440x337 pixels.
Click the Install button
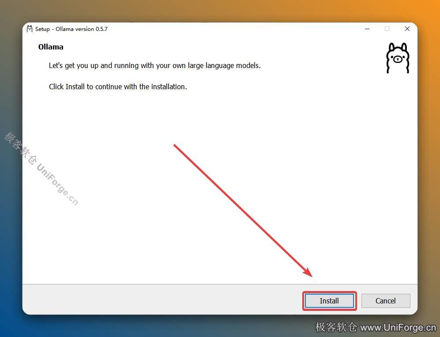pos(329,301)
